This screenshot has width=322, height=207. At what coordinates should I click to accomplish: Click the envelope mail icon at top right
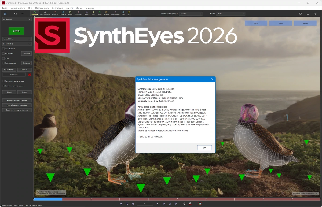coord(301,14)
